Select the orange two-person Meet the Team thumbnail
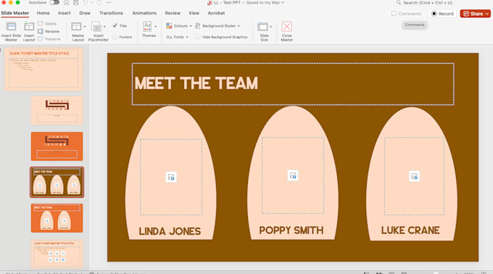Image resolution: width=493 pixels, height=274 pixels. click(x=57, y=218)
